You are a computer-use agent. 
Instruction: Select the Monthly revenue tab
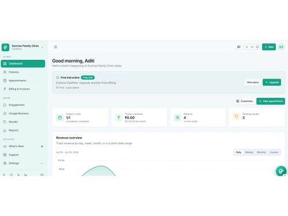click(x=262, y=152)
